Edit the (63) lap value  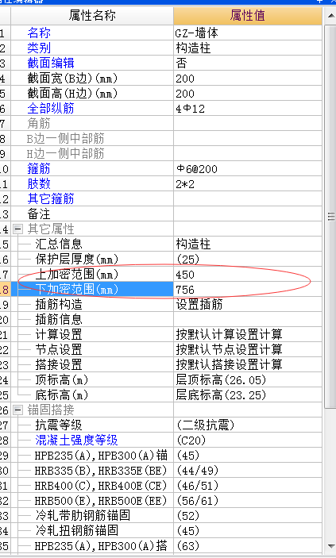click(248, 546)
